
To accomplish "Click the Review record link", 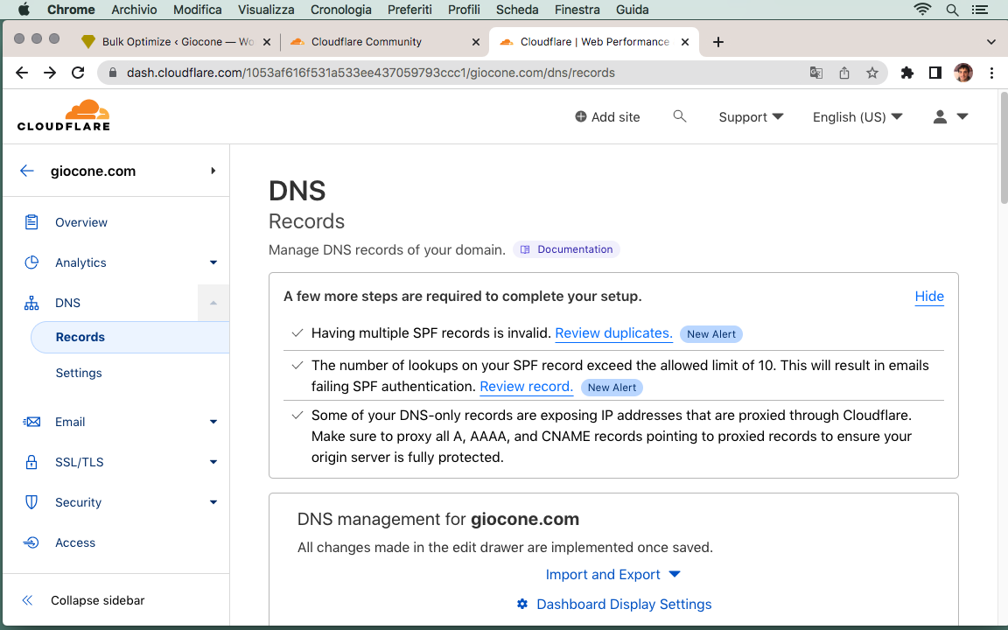I will tap(526, 387).
